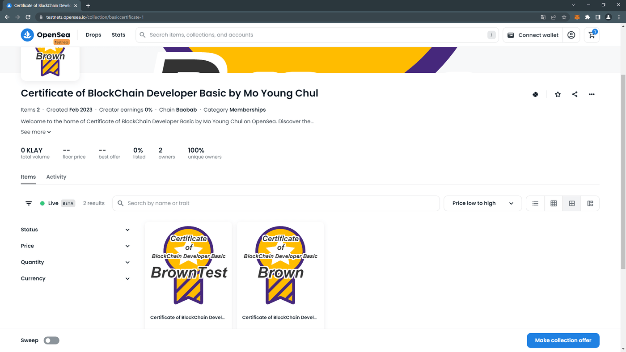The width and height of the screenshot is (626, 352).
Task: Add collection to watchlist with star icon
Action: point(558,94)
